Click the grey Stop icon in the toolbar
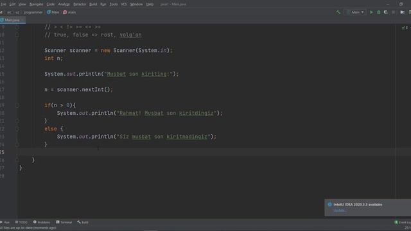This screenshot has height=231, width=411. [394, 12]
